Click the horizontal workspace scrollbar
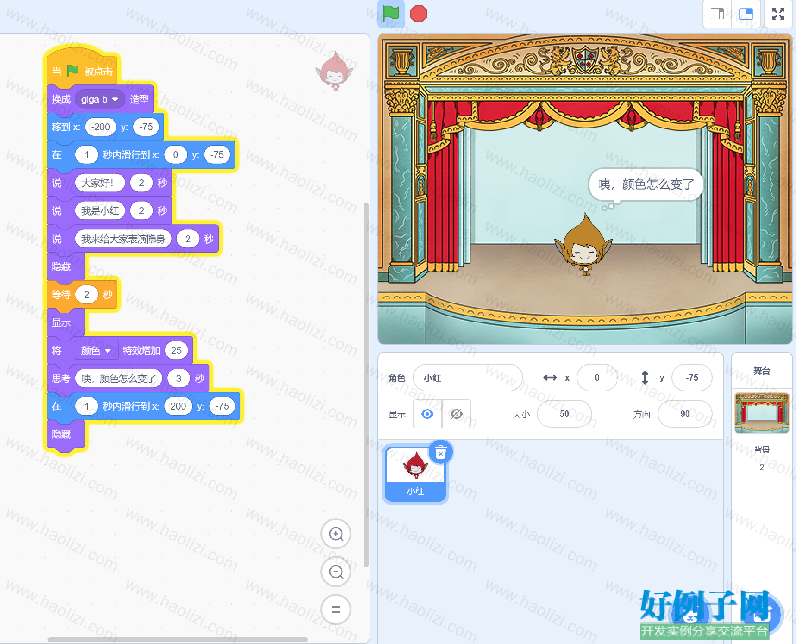The height and width of the screenshot is (644, 796). pos(178,640)
